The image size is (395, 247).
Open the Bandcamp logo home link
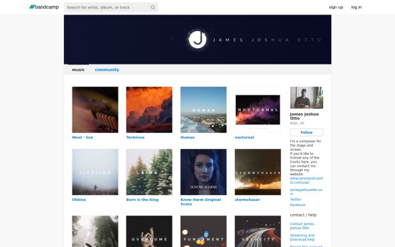[44, 7]
